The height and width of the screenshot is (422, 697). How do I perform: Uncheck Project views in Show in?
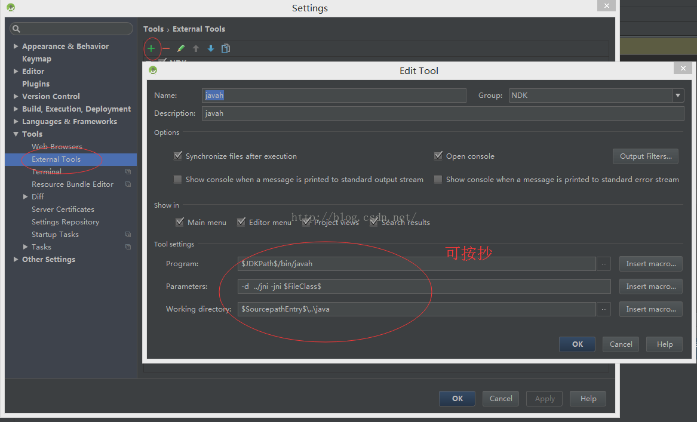(x=306, y=221)
